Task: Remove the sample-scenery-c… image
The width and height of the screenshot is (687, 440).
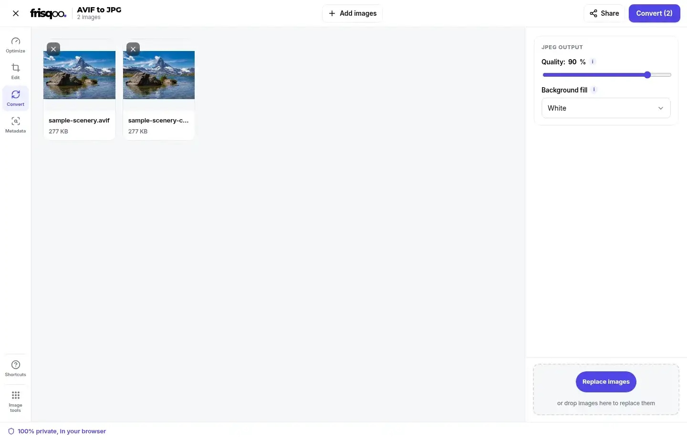Action: 133,49
